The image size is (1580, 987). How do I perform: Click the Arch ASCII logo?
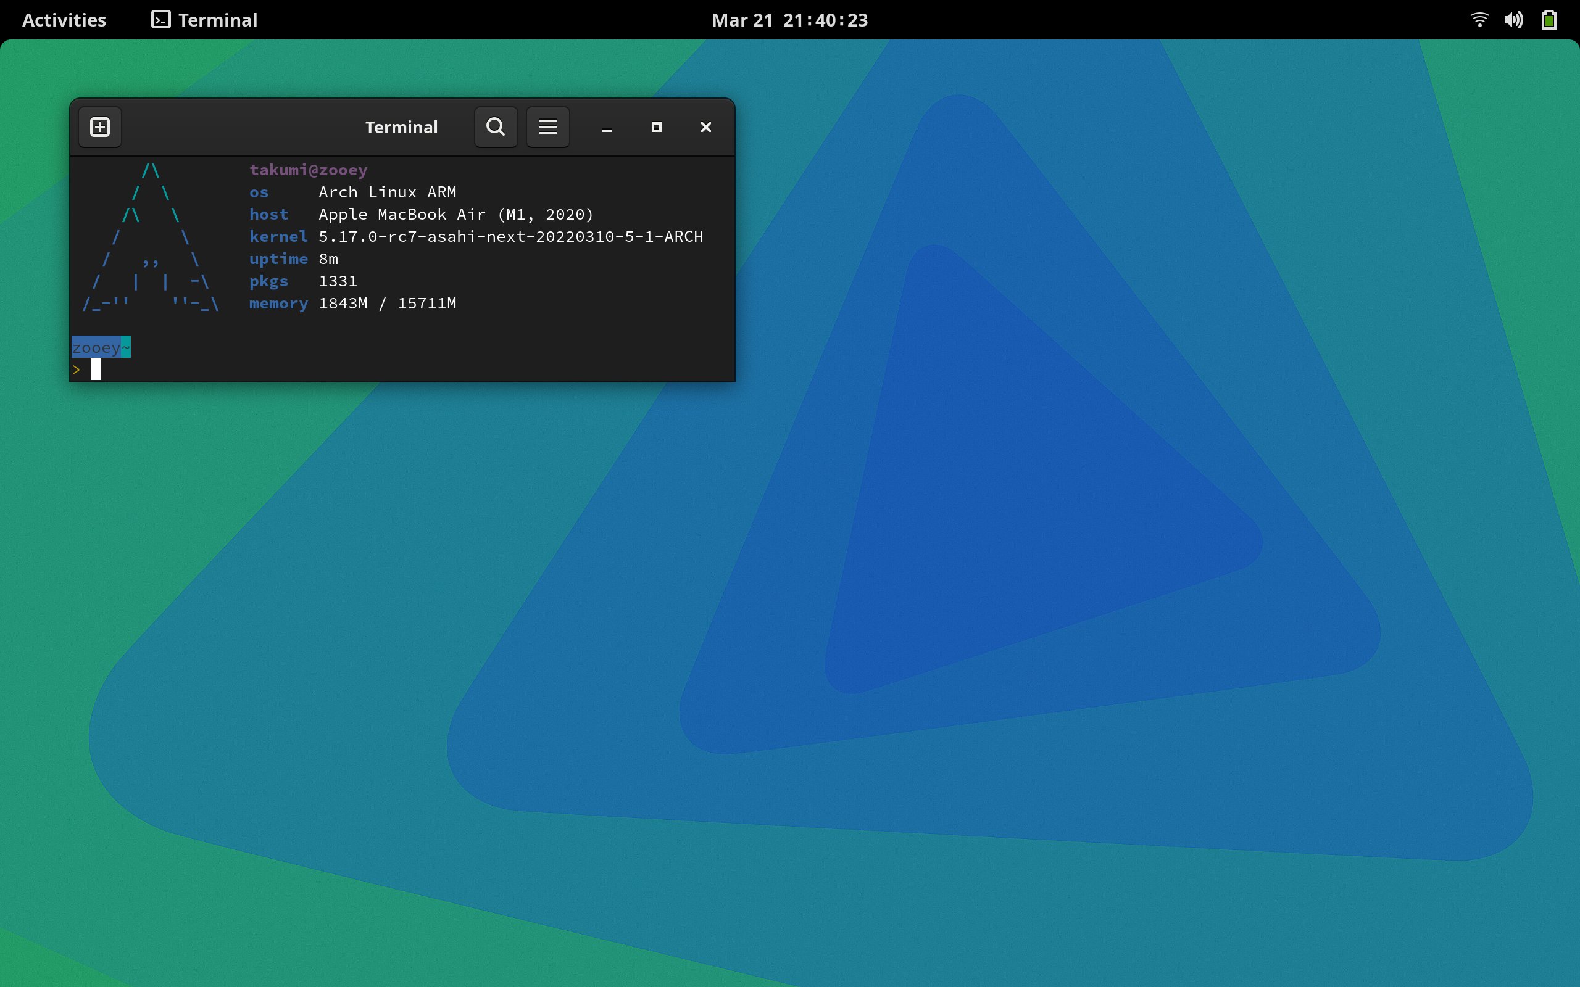(x=151, y=237)
